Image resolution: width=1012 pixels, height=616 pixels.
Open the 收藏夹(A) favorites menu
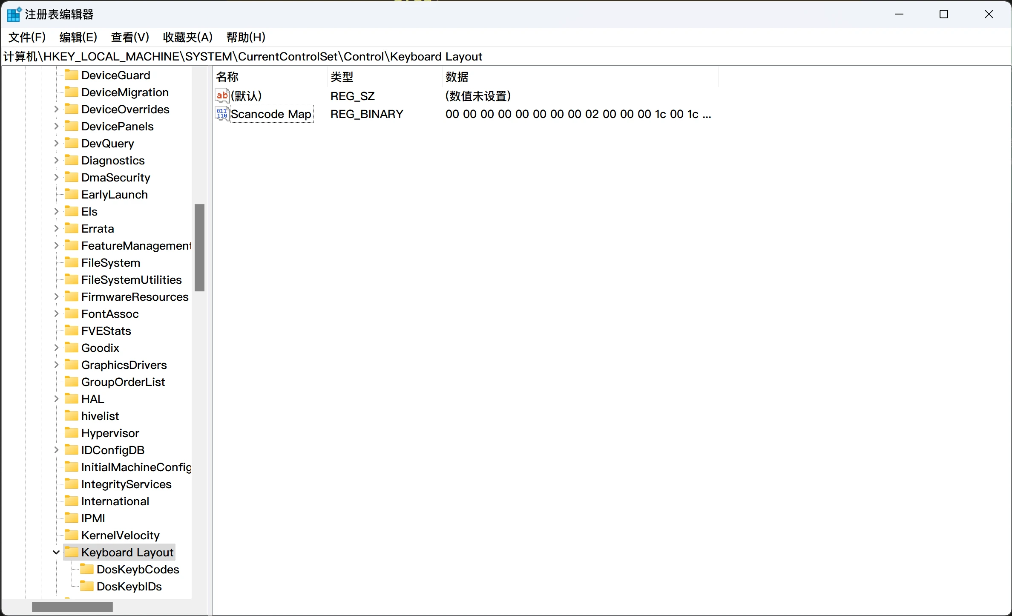pos(187,37)
